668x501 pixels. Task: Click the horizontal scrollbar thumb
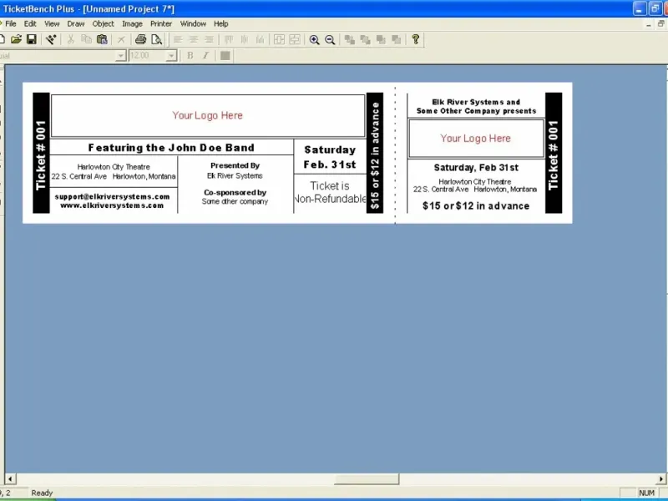tap(367, 478)
